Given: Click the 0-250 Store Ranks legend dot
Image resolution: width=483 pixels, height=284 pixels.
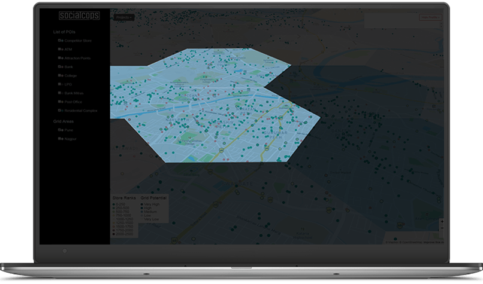Looking at the screenshot, I should 114,204.
